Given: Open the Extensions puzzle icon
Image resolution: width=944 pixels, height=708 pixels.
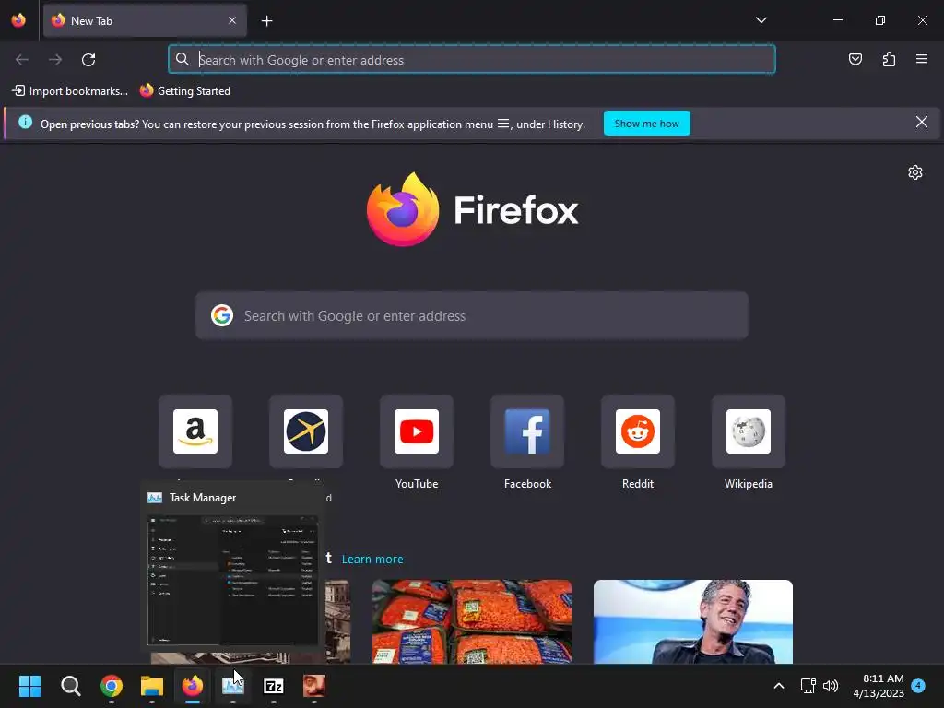Looking at the screenshot, I should coord(889,59).
